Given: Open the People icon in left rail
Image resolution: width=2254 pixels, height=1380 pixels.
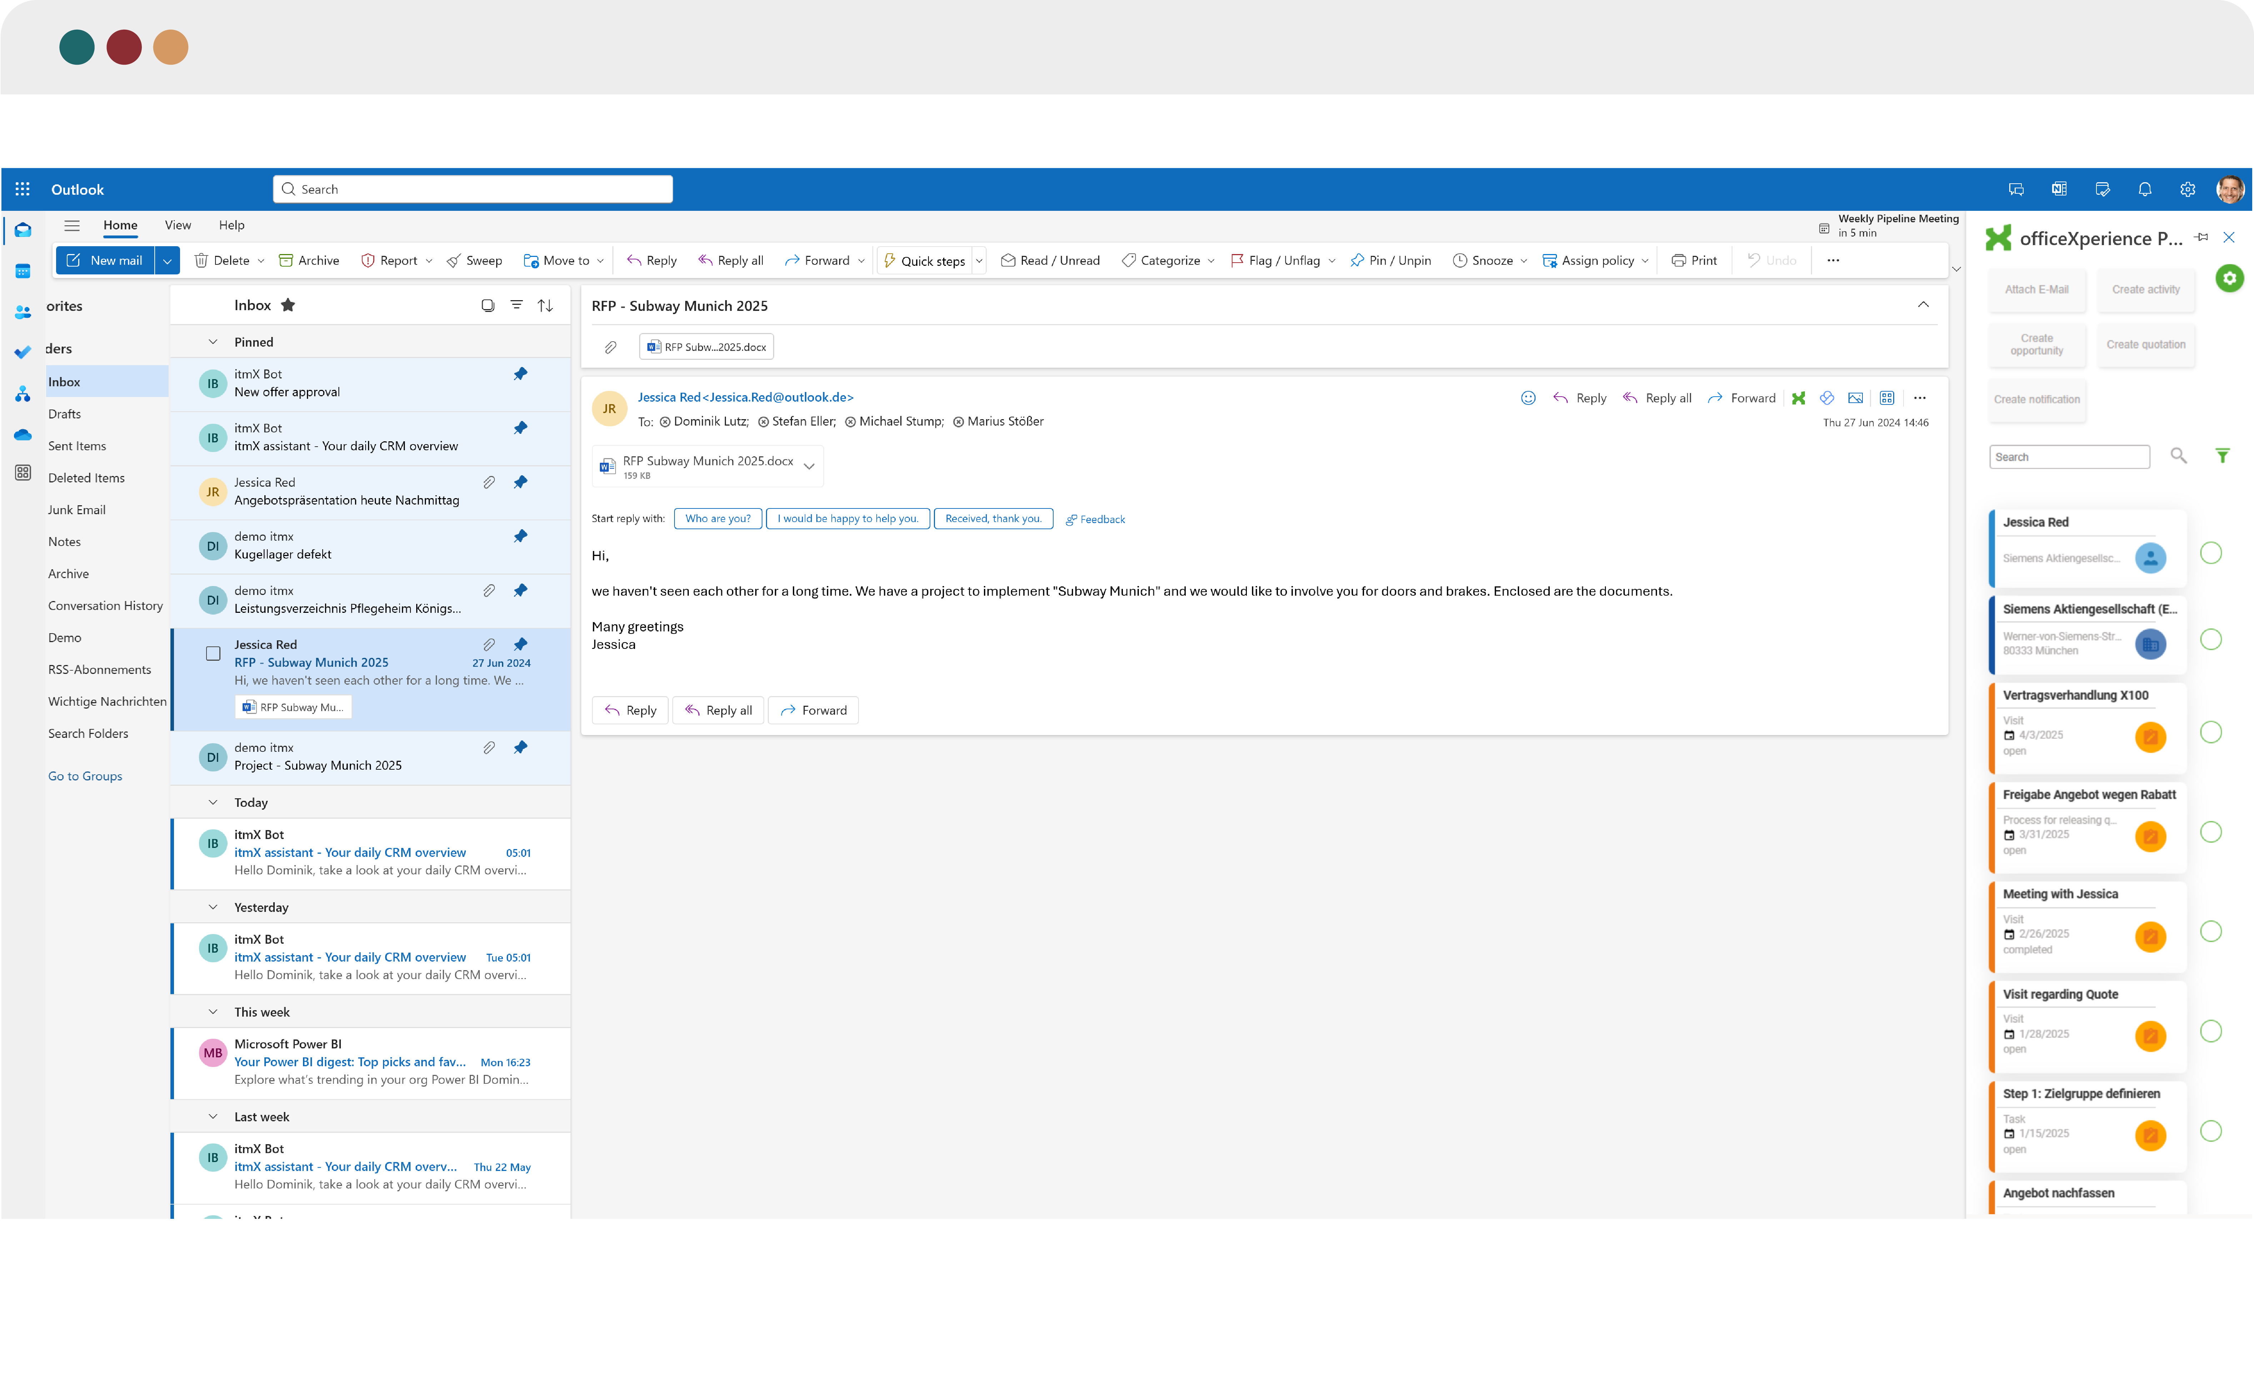Looking at the screenshot, I should pyautogui.click(x=23, y=312).
